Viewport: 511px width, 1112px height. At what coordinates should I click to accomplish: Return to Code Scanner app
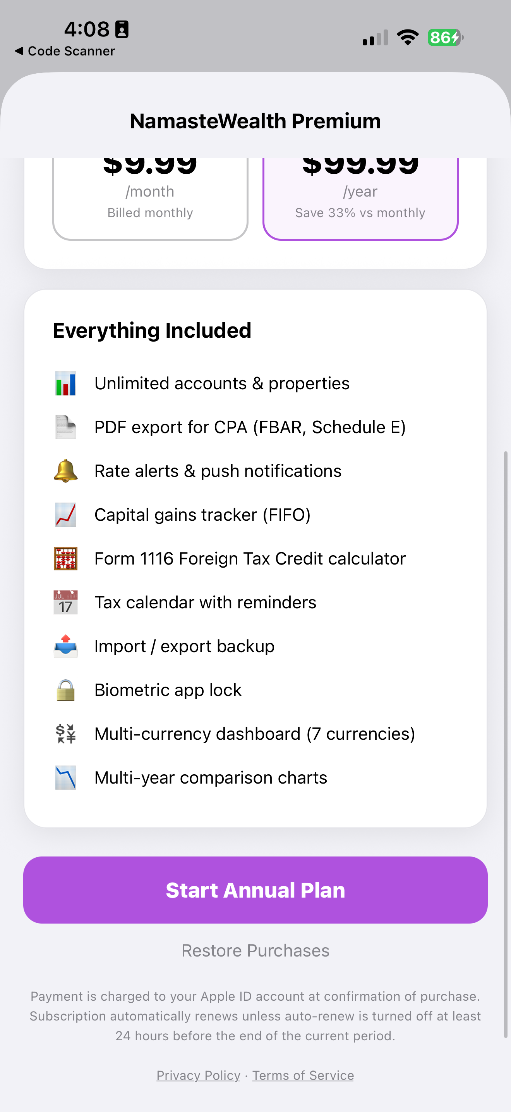pyautogui.click(x=65, y=51)
